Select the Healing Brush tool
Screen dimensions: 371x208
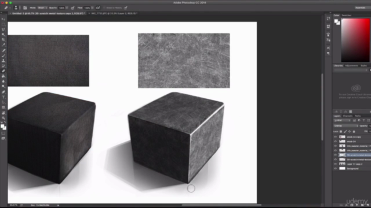point(3,50)
